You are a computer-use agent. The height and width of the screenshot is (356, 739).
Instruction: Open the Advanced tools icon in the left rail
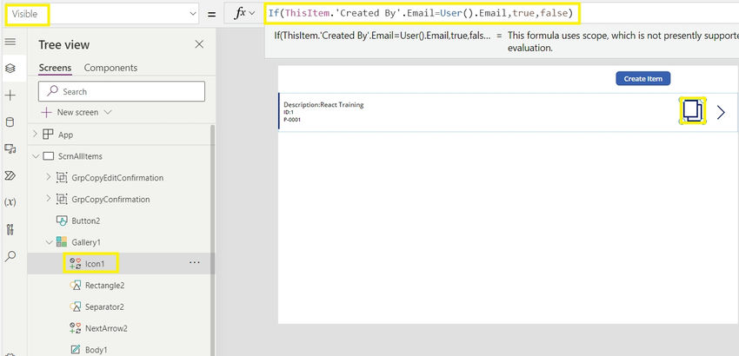pos(10,229)
